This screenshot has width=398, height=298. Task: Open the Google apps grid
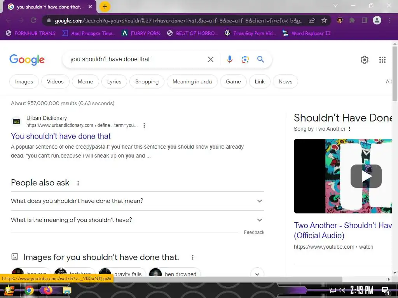click(x=382, y=59)
